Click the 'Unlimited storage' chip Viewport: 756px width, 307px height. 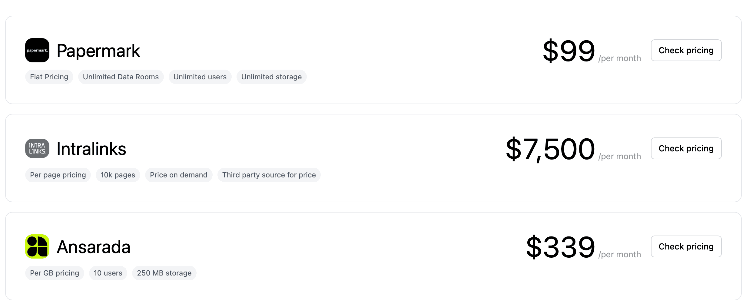tap(271, 77)
